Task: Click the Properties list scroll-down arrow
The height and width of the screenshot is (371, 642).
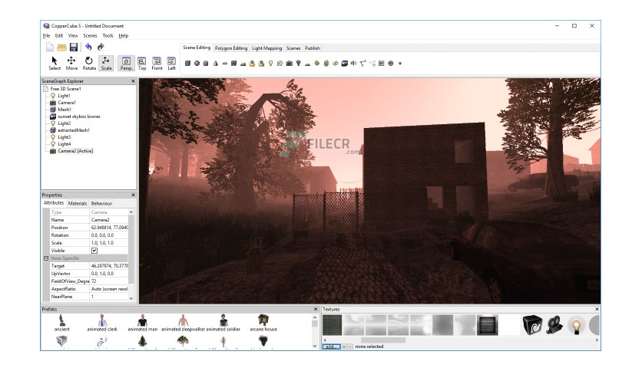Action: click(x=131, y=298)
